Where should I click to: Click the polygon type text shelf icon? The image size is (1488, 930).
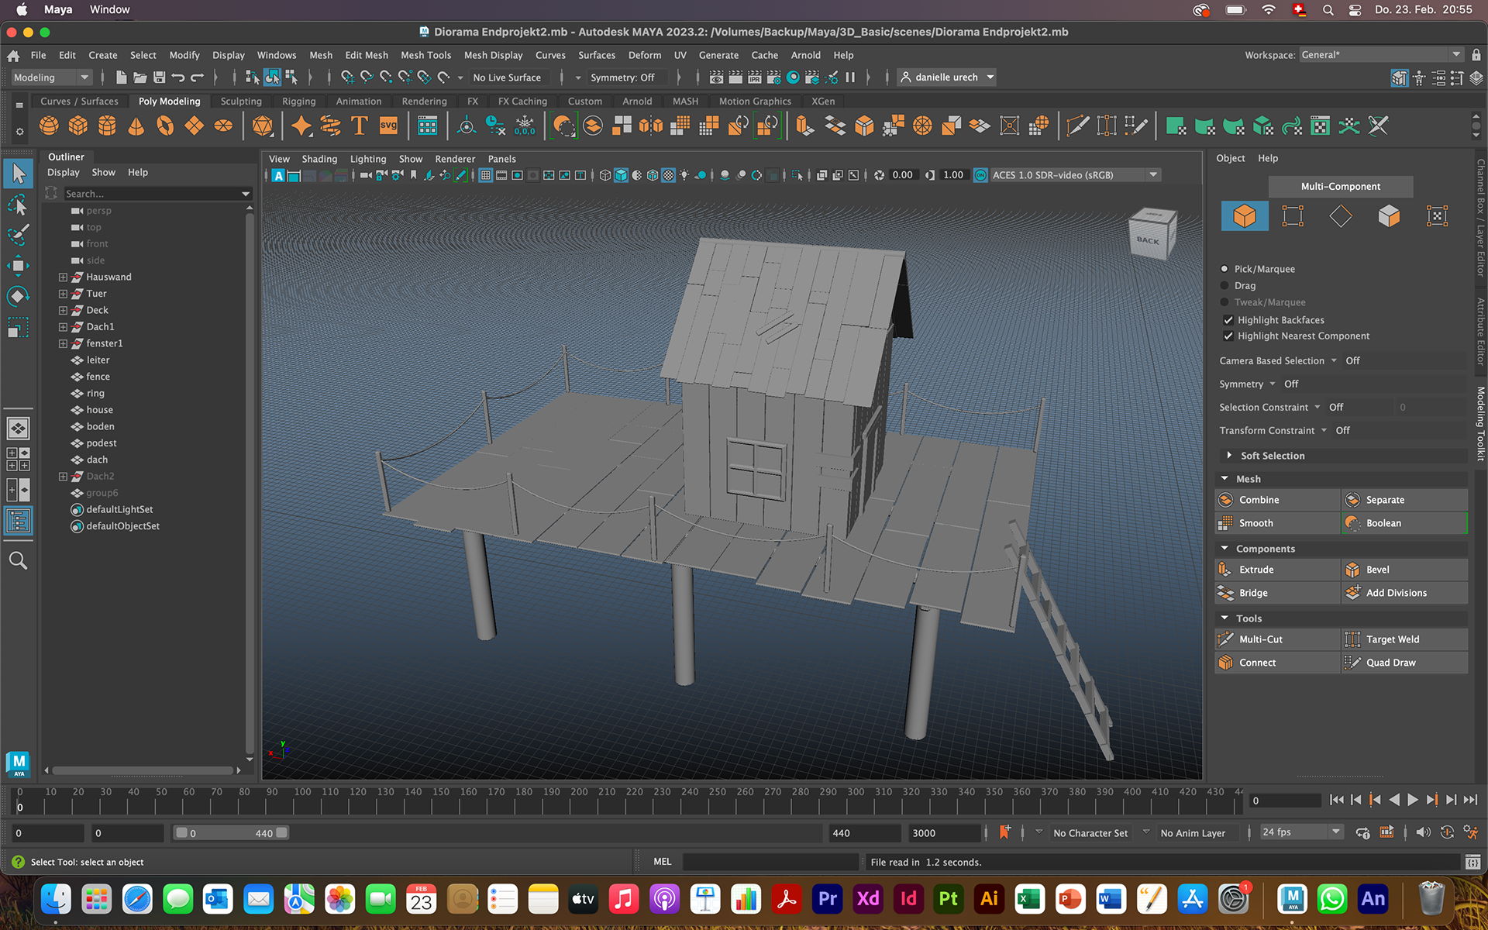(x=359, y=126)
